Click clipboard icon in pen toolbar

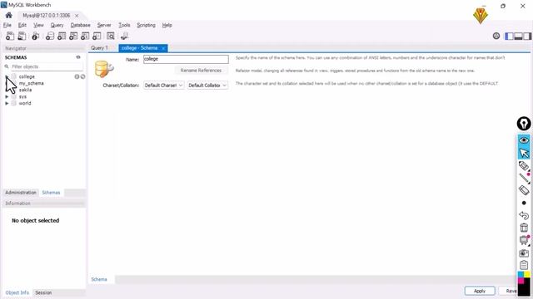(524, 265)
